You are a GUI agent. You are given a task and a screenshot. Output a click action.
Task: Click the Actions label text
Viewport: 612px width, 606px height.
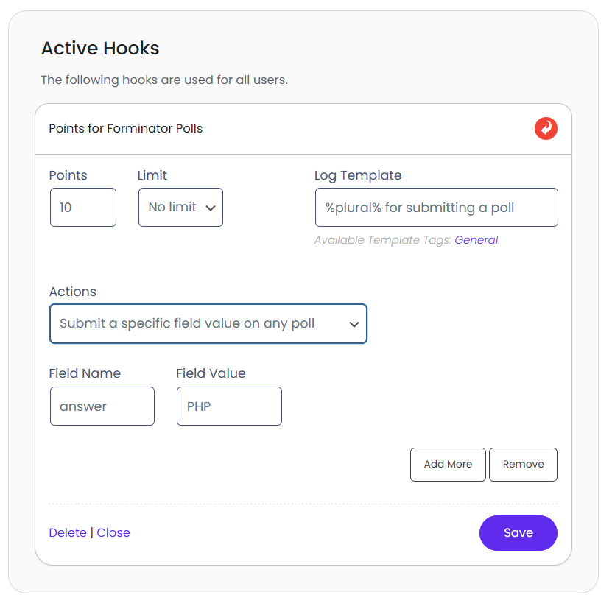click(73, 292)
